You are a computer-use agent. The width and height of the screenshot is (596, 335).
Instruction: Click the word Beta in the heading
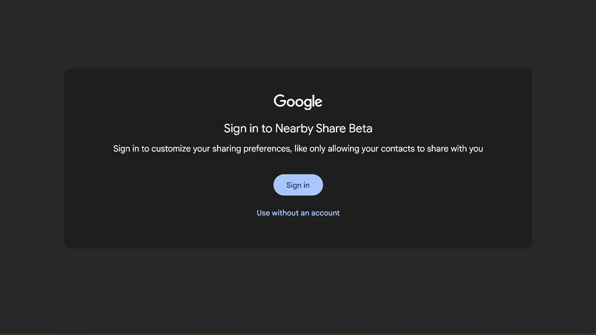pos(361,129)
